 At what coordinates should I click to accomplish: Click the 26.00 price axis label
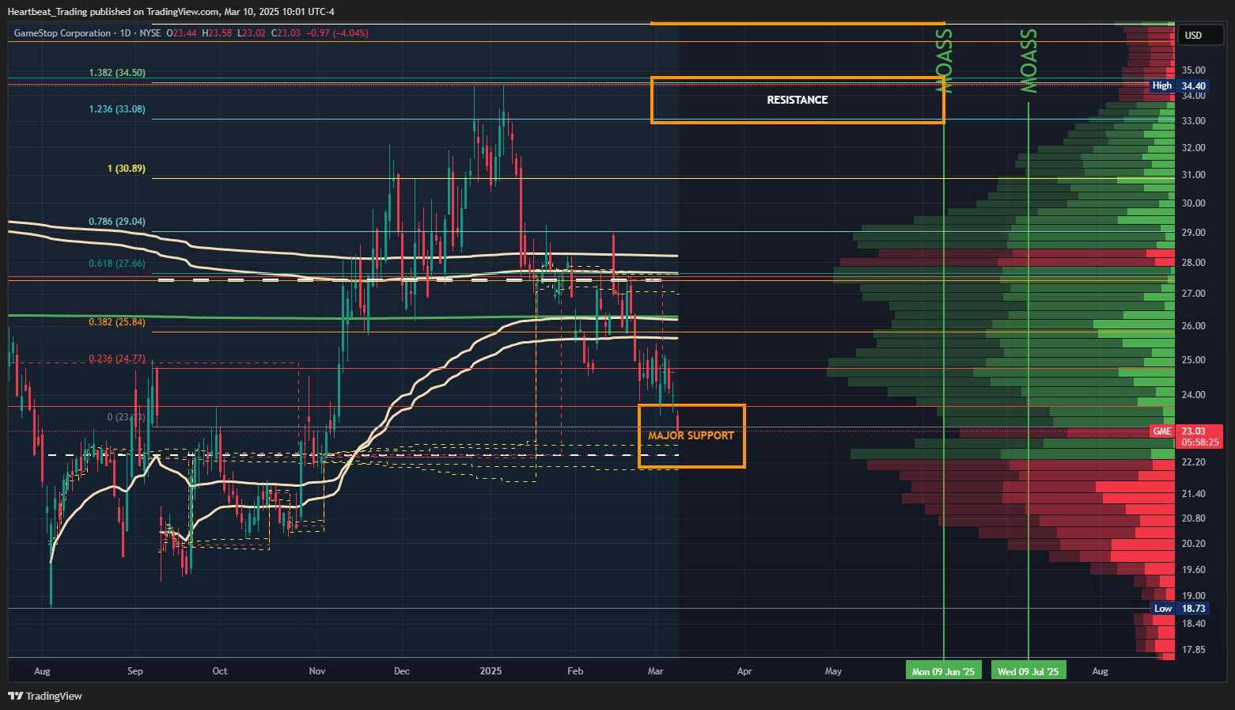coord(1194,326)
